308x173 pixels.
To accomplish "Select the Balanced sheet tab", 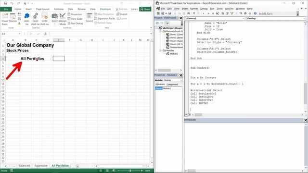I will click(24, 166).
